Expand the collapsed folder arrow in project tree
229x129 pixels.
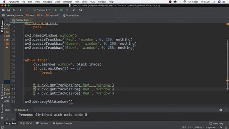(7, 47)
